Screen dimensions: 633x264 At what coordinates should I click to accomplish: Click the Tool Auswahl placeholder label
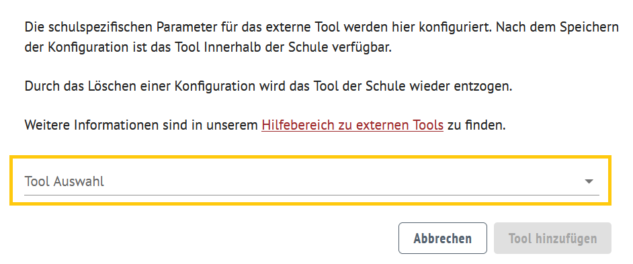click(x=65, y=181)
